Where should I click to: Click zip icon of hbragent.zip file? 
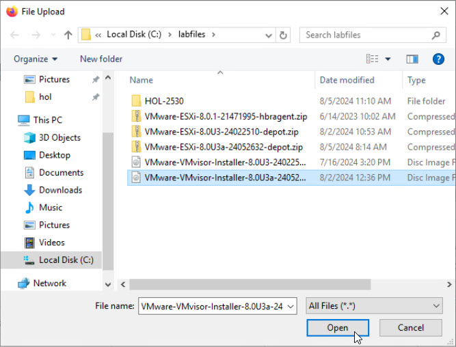136,117
